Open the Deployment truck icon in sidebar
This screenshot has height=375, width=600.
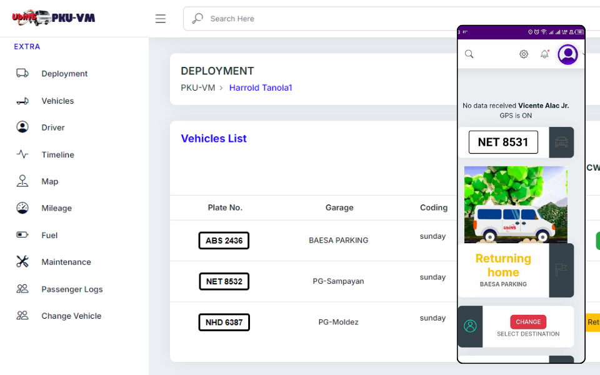click(x=22, y=73)
